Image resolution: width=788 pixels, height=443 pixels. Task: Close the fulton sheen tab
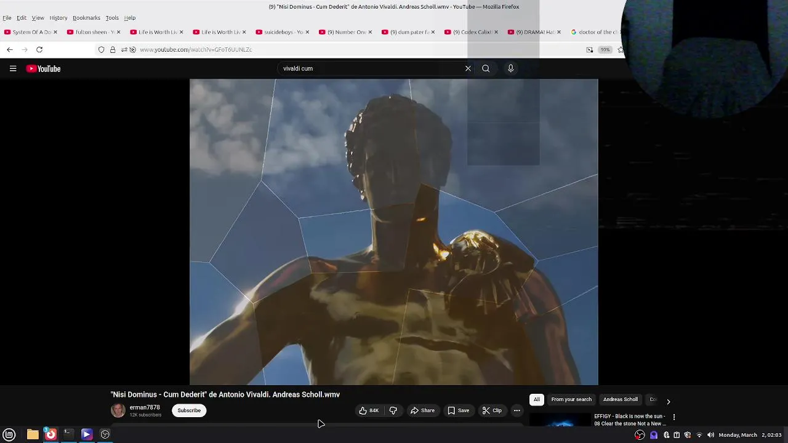(118, 32)
